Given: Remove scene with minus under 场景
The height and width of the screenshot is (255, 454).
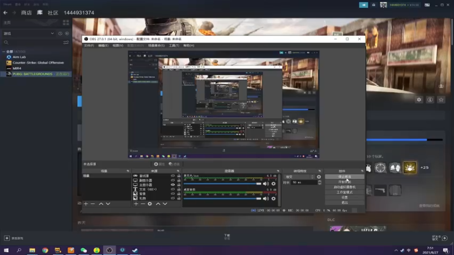Looking at the screenshot, I should [93, 204].
